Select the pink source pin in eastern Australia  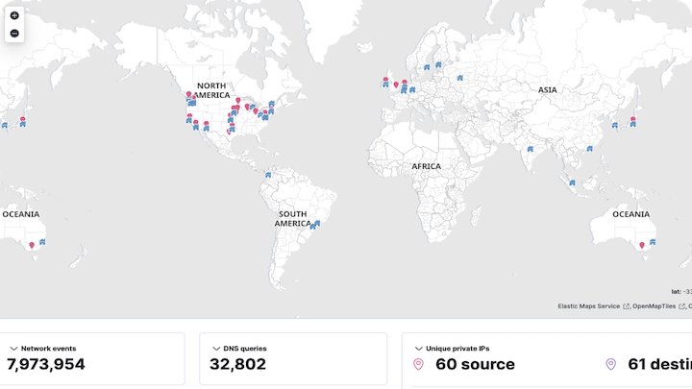point(642,245)
